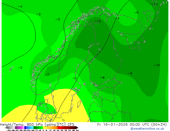Click the cyan swatch in the color legend
The height and width of the screenshot is (131, 170).
(x=32, y=128)
